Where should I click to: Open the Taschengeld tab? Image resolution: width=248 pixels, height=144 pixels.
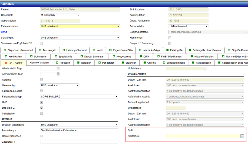click(x=47, y=50)
